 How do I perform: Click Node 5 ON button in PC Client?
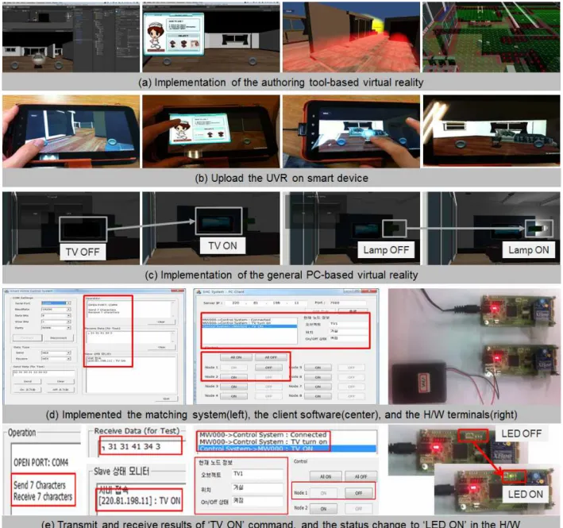tap(318, 368)
